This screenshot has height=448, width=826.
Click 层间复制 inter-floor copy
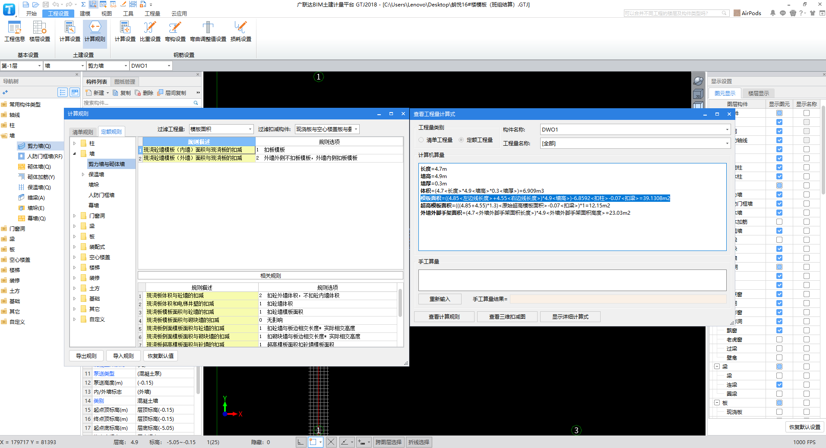point(172,93)
